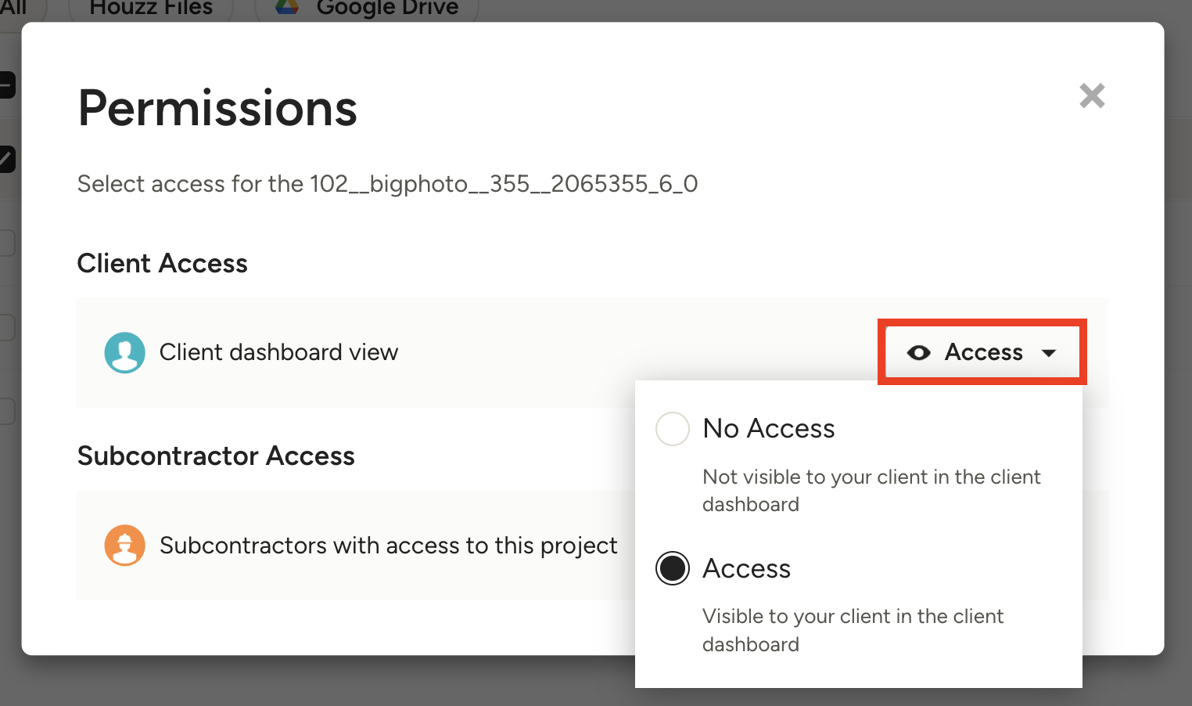This screenshot has width=1192, height=706.
Task: Choose the "No Access" option label
Action: tap(769, 429)
